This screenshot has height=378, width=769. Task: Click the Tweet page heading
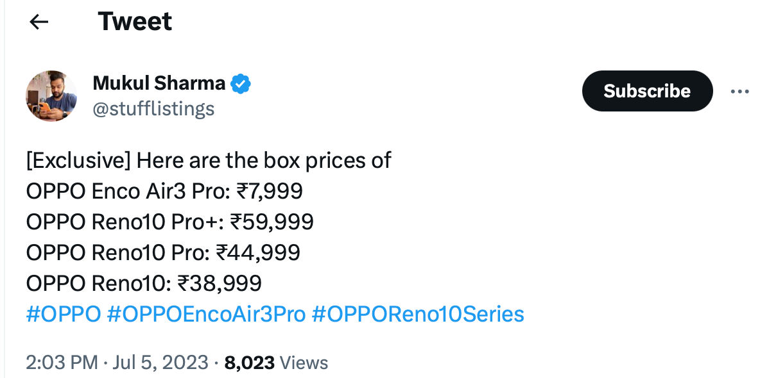tap(135, 22)
